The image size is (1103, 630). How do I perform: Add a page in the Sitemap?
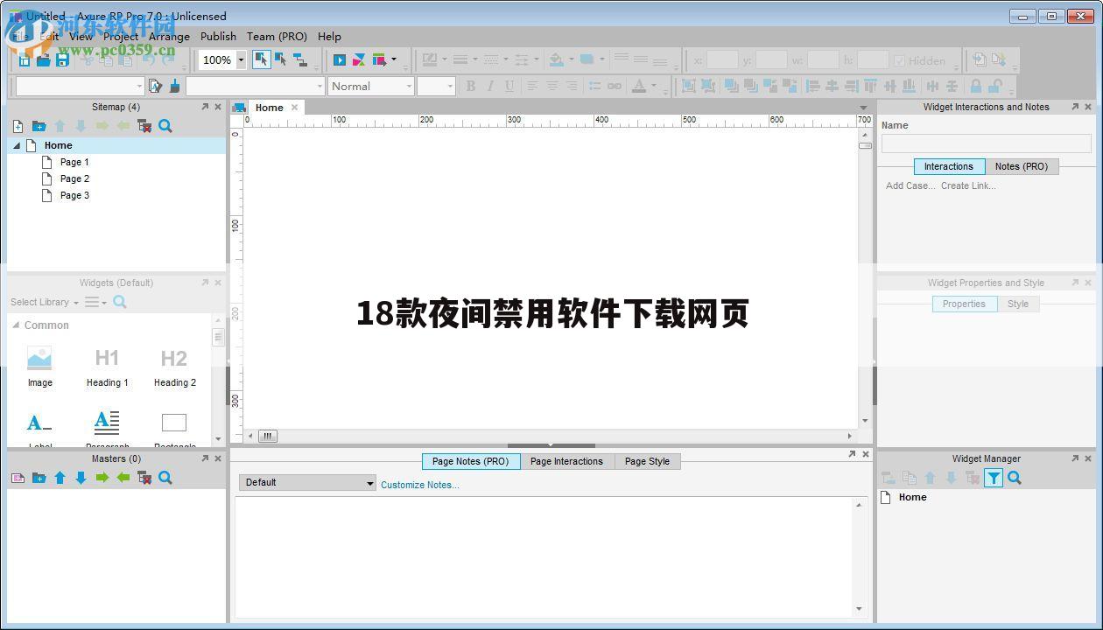pos(18,126)
